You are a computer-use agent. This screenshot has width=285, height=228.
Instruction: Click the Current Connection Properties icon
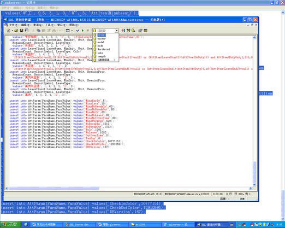140,31
